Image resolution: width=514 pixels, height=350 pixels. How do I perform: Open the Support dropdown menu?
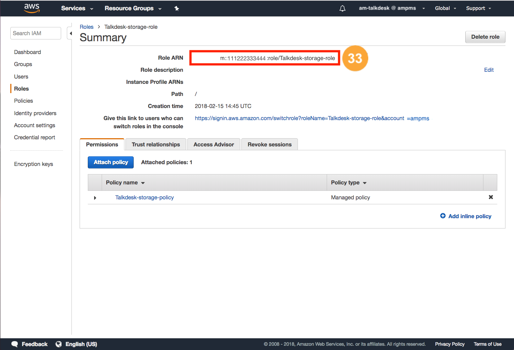tap(478, 8)
